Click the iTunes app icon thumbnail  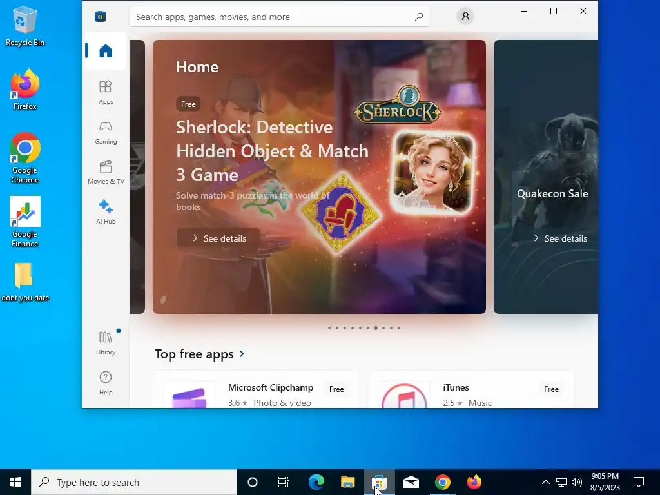tap(404, 395)
